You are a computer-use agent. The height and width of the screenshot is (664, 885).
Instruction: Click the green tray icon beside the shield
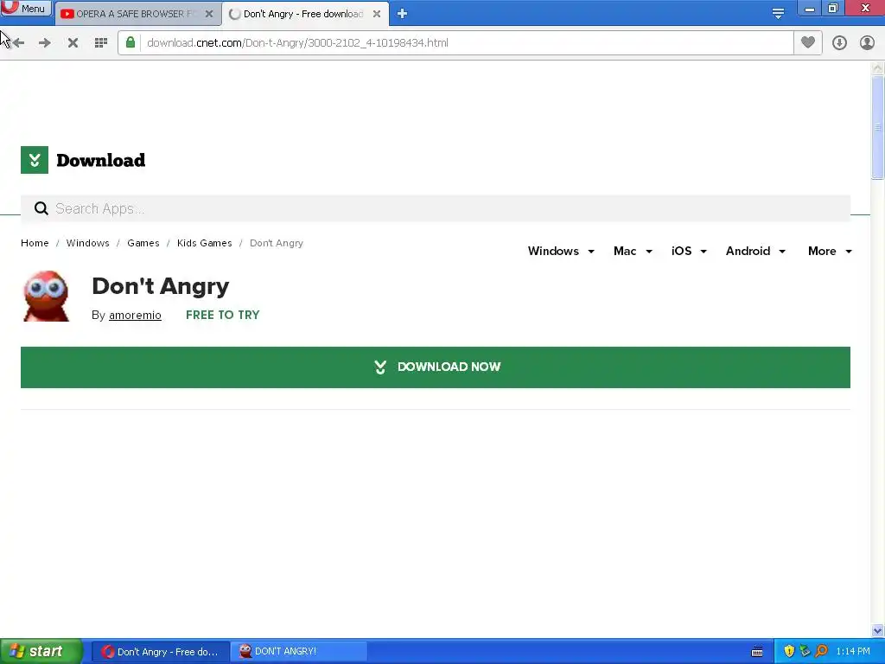point(805,652)
